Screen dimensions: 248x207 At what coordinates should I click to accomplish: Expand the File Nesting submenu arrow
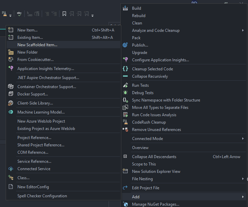tap(243, 179)
